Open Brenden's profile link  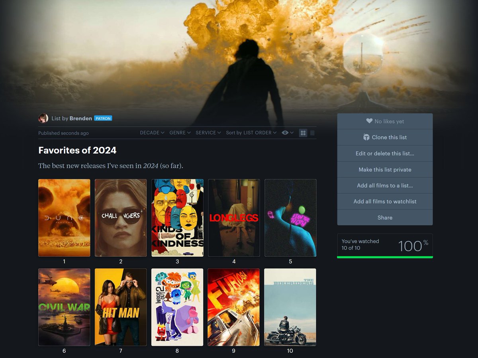click(81, 118)
